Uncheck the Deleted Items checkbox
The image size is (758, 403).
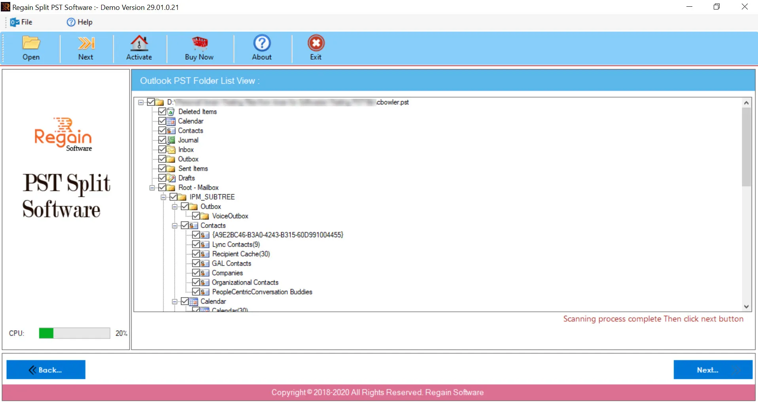162,112
